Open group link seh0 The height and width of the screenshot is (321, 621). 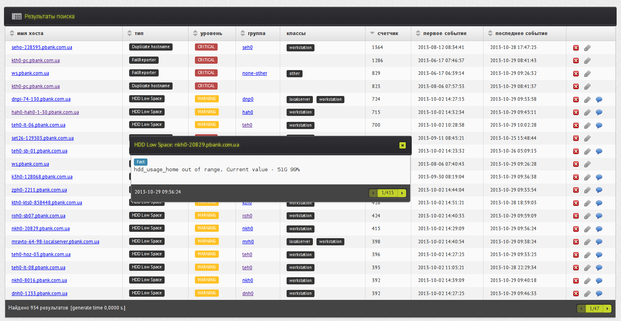point(248,47)
